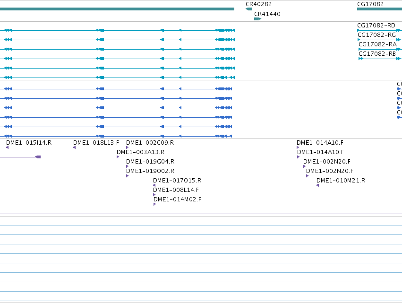Viewport: 402px width, 303px height.
Task: Open transcript CG17082-RB label
Action: [377, 54]
